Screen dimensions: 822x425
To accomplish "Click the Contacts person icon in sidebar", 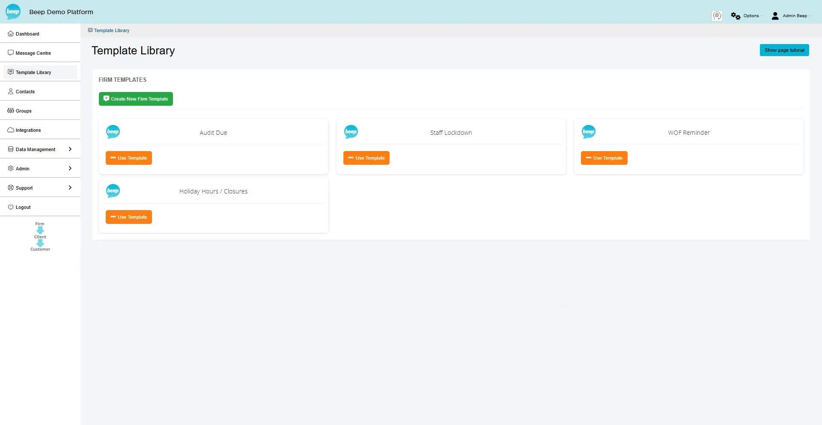I will pyautogui.click(x=10, y=91).
